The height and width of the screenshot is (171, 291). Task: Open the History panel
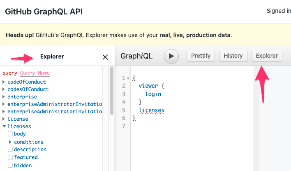(x=233, y=56)
